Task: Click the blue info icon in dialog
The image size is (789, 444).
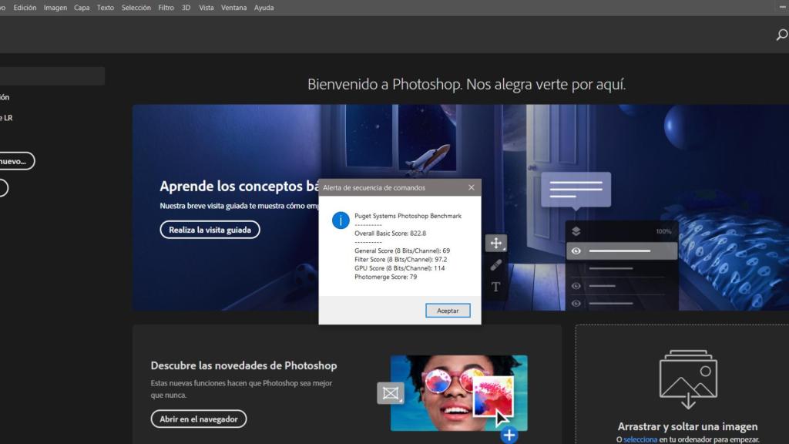Action: (341, 220)
